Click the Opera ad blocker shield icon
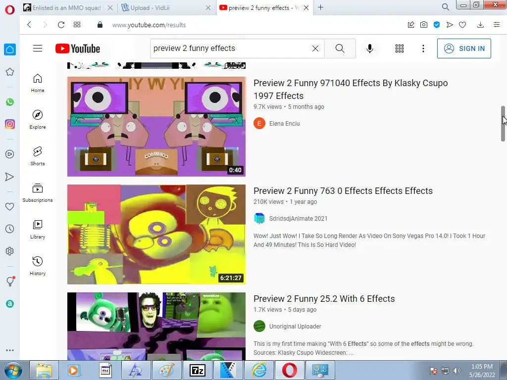The height and width of the screenshot is (380, 507). [437, 25]
